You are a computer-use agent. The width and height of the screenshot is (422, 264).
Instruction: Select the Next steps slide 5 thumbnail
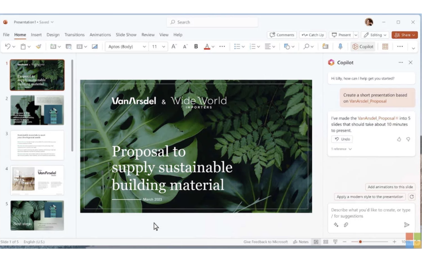(x=37, y=216)
